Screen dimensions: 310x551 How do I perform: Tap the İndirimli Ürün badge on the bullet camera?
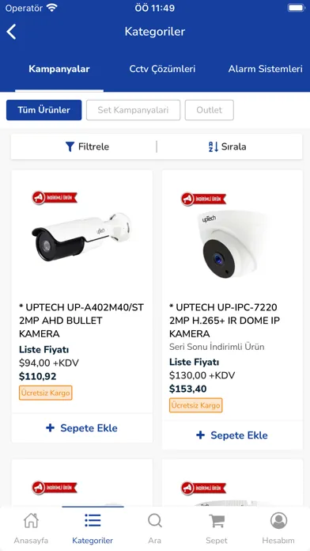pyautogui.click(x=55, y=198)
